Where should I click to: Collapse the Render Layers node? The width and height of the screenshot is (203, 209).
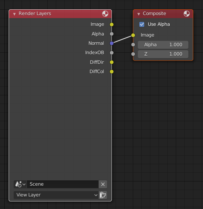point(14,14)
